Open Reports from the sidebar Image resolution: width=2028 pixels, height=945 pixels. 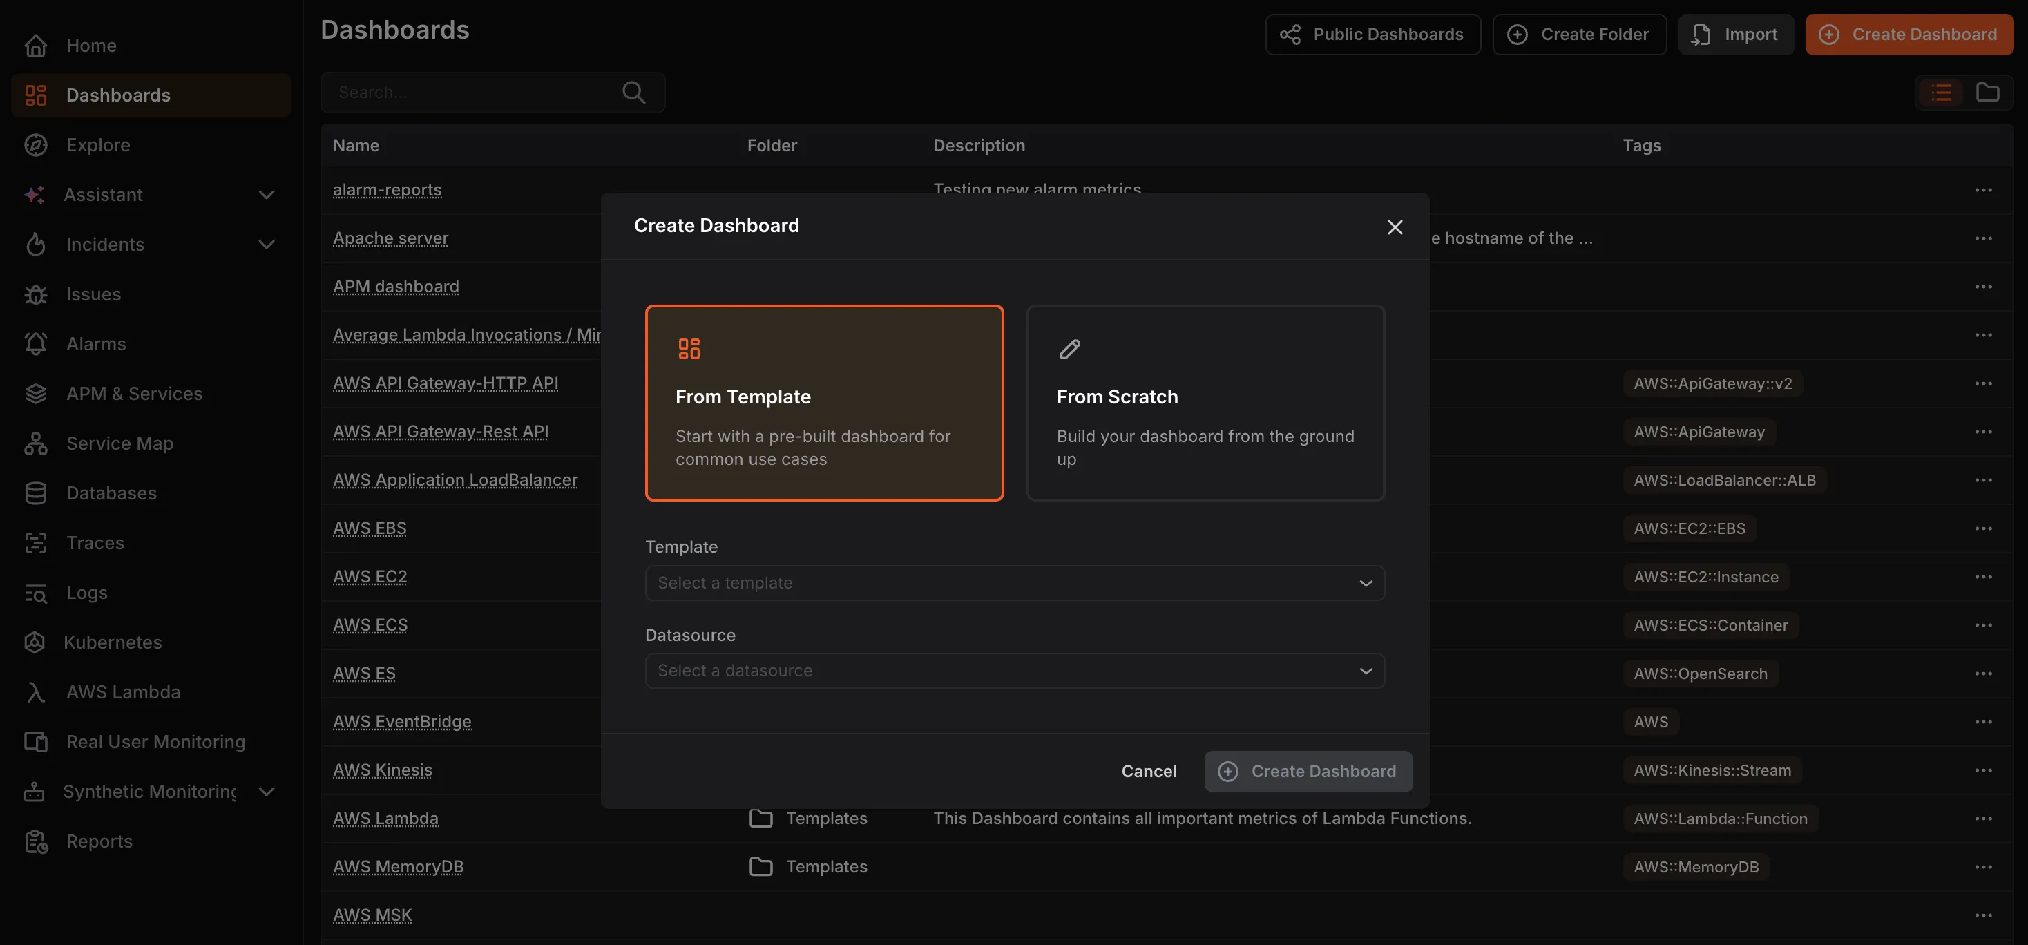point(151,841)
